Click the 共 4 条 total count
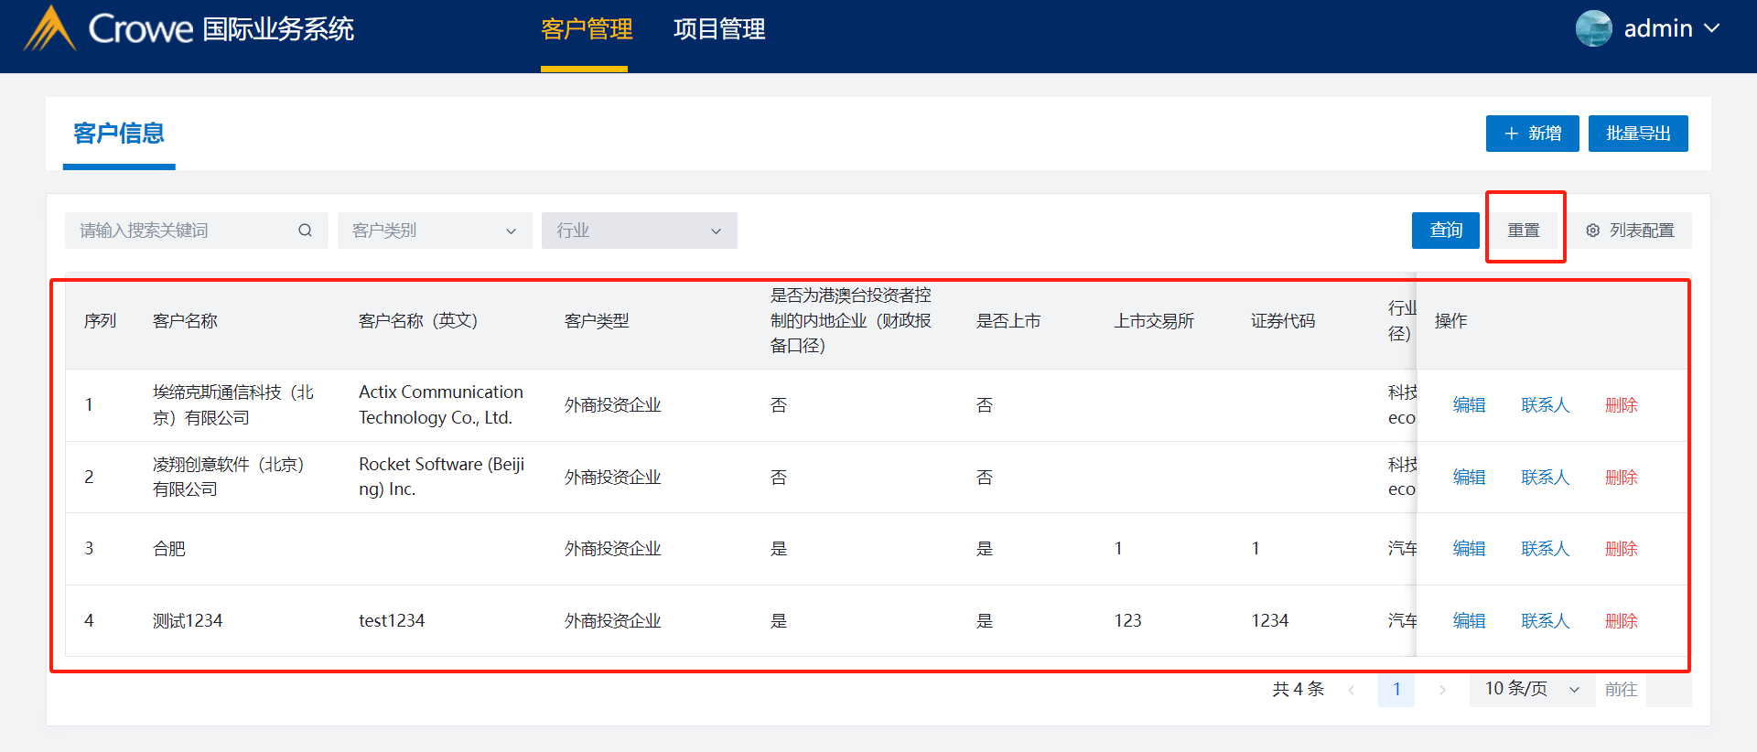Screen dimensions: 1757x752 pyautogui.click(x=1298, y=689)
